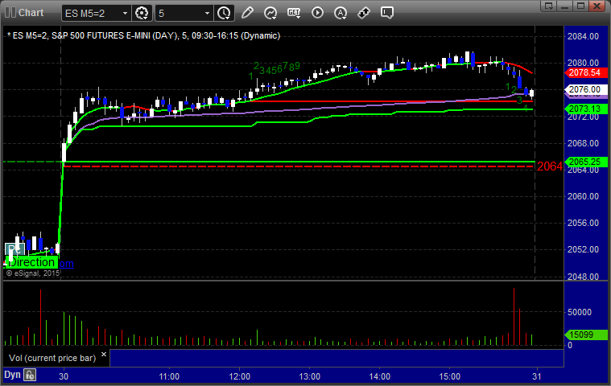Click the chart link/pin icon

(364, 13)
